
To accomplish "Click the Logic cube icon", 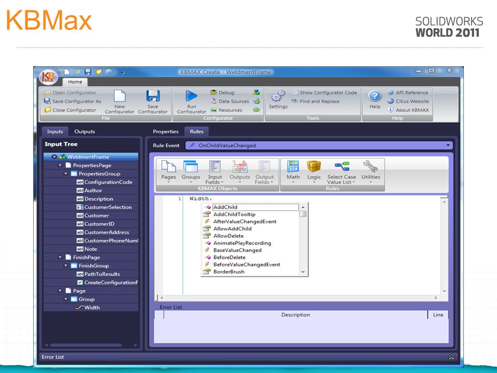I will pos(314,166).
